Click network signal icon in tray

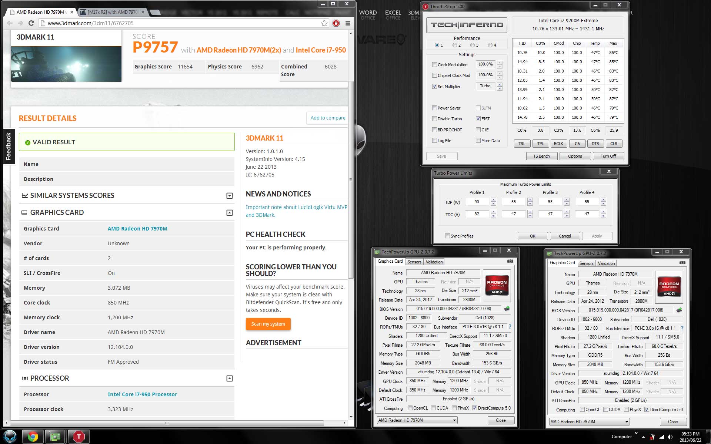pos(661,437)
